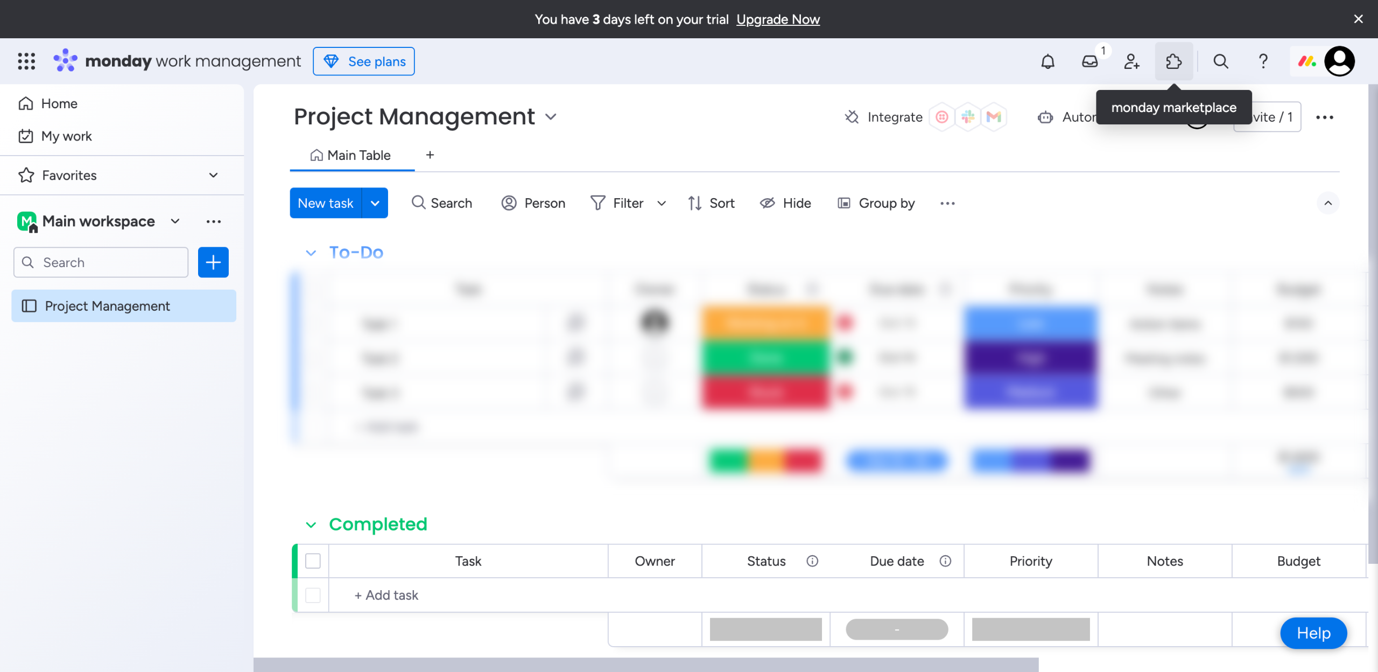Expand the Favorites section
This screenshot has width=1378, height=672.
(x=214, y=175)
